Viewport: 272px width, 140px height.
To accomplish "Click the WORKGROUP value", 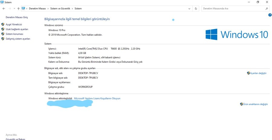I will click(85, 87).
